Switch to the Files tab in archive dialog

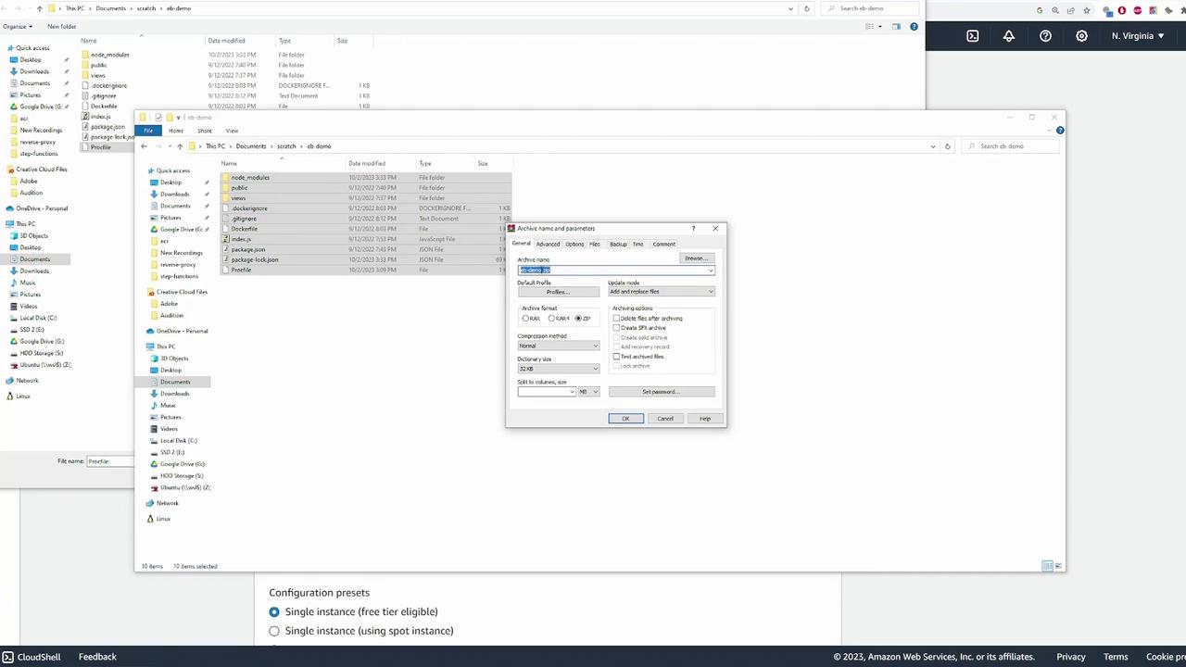tap(595, 245)
